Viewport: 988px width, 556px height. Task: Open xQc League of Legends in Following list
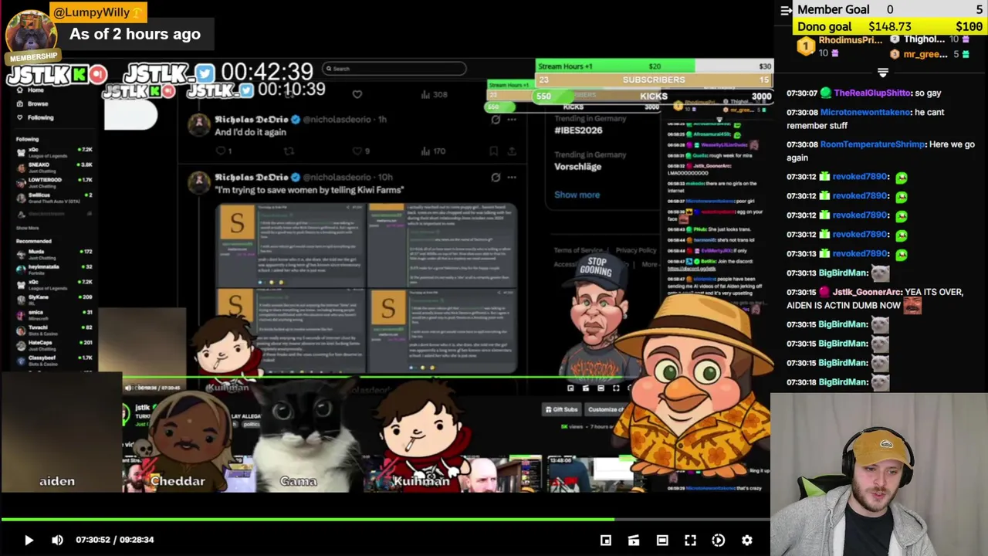54,151
